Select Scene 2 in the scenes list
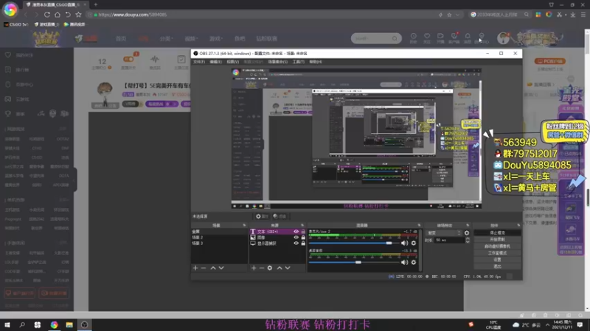 tap(219, 238)
